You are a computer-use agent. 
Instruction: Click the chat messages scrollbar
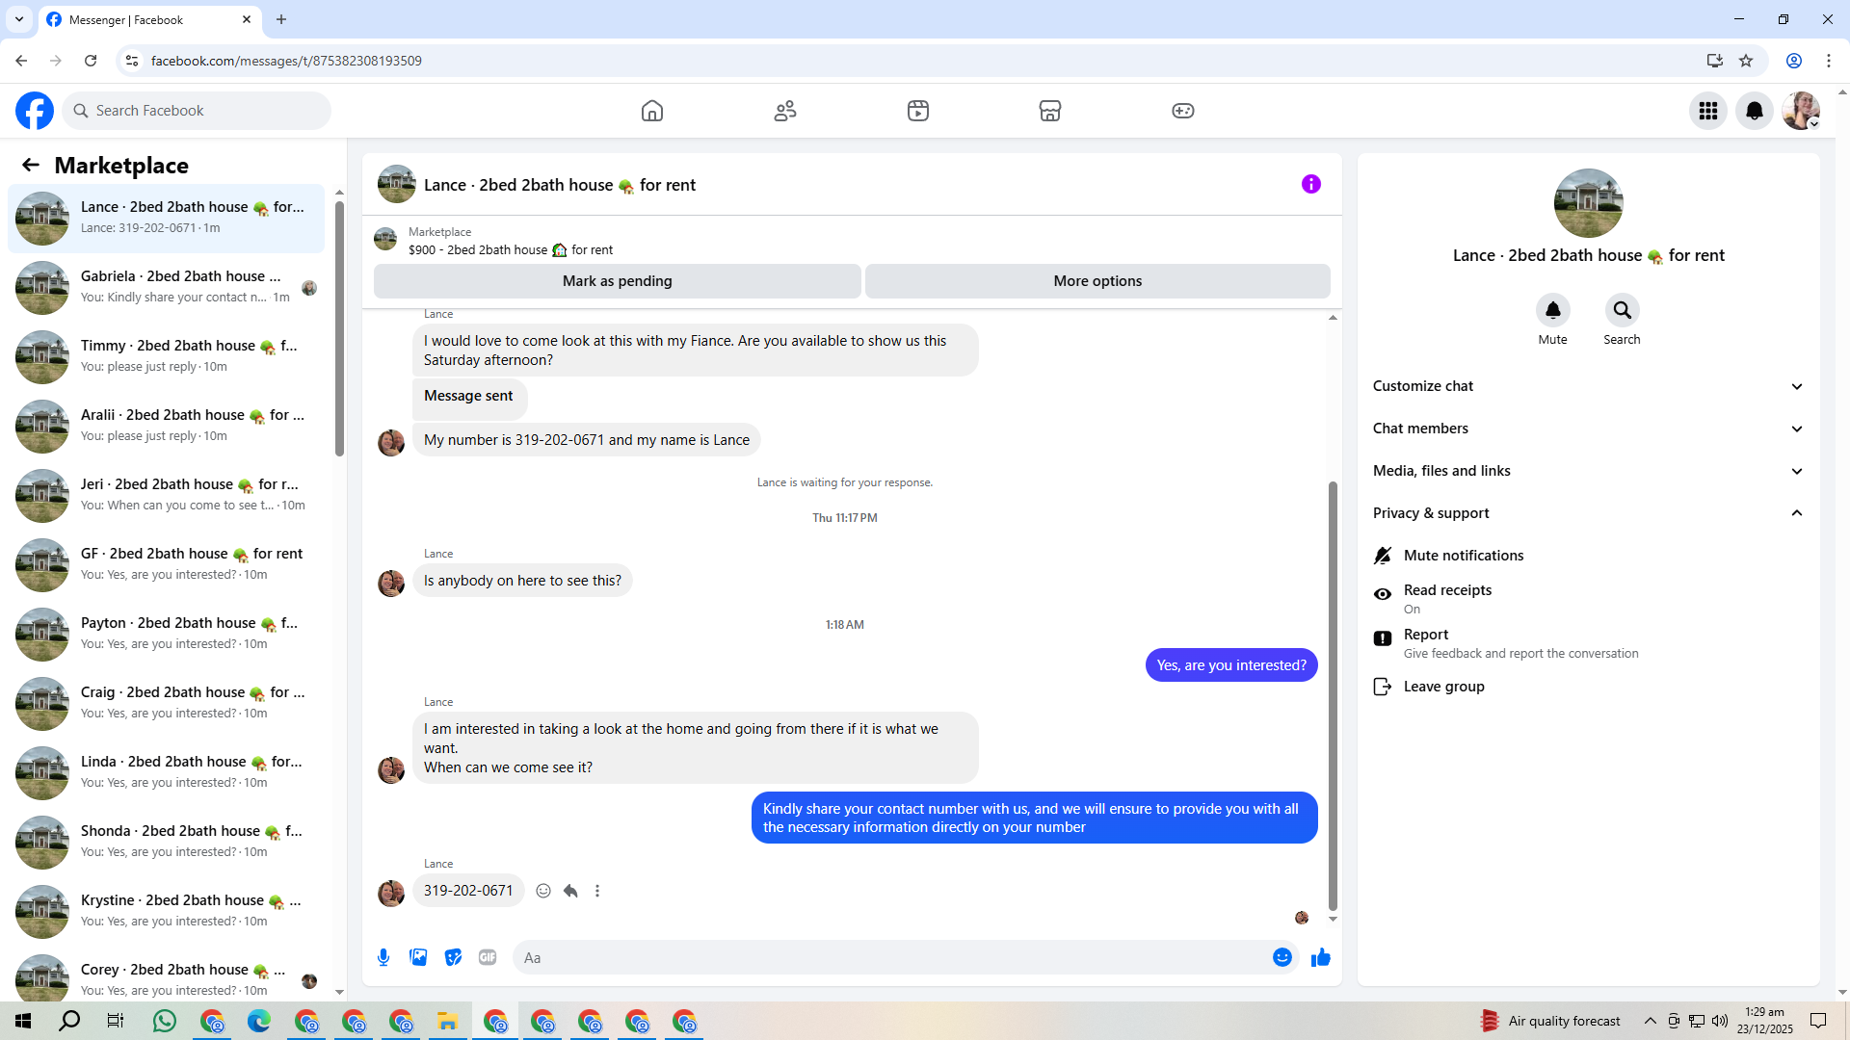pyautogui.click(x=1333, y=695)
